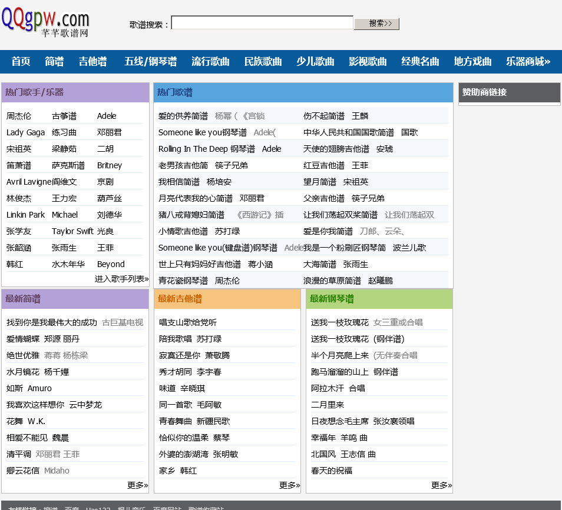Open 流行歌曲 in the navigation bar

(x=210, y=62)
